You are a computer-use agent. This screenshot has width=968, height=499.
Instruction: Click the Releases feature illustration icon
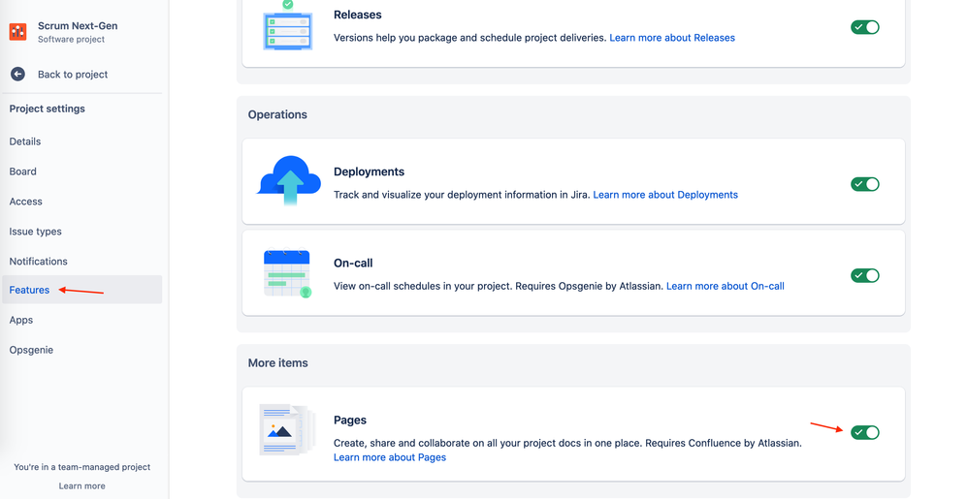(x=288, y=26)
